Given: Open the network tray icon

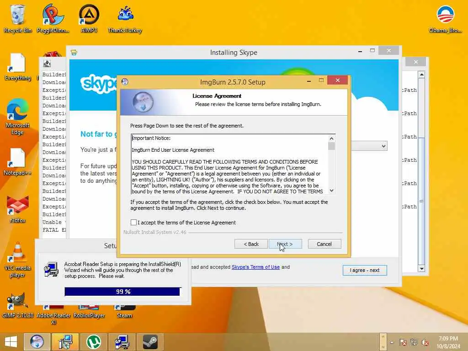Looking at the screenshot, I should click(x=414, y=342).
